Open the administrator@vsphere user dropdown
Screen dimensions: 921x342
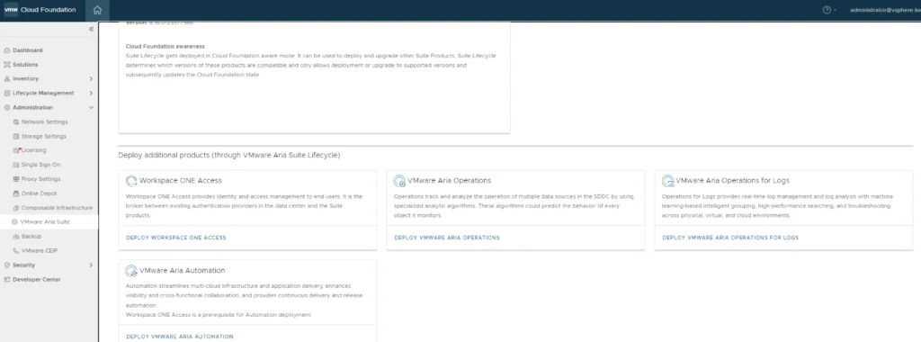point(885,10)
